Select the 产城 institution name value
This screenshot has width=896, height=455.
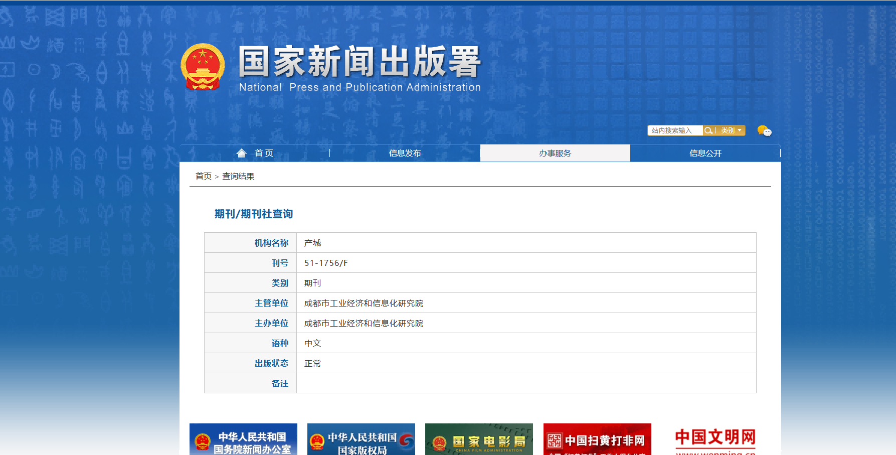(x=312, y=243)
